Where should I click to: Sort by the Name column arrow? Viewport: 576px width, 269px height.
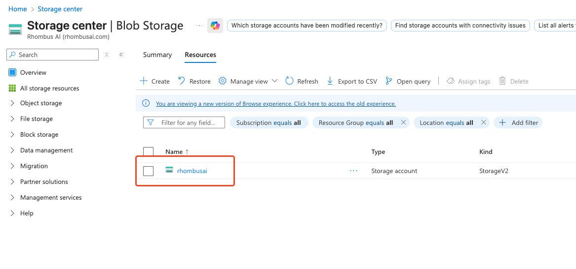187,152
